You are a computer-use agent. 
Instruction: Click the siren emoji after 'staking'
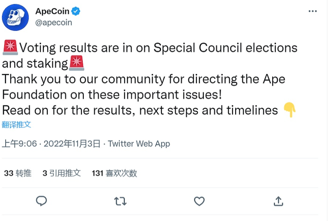coord(77,63)
